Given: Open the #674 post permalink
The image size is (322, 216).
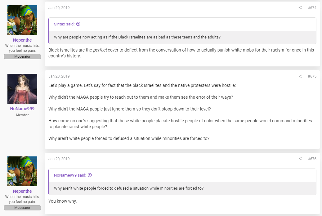Looking at the screenshot, I should [x=312, y=8].
